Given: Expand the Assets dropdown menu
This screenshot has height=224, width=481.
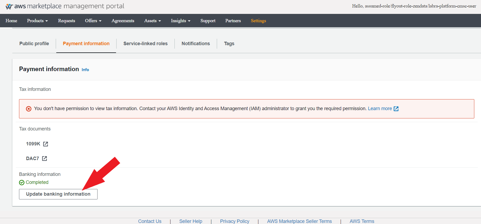Looking at the screenshot, I should pos(153,21).
